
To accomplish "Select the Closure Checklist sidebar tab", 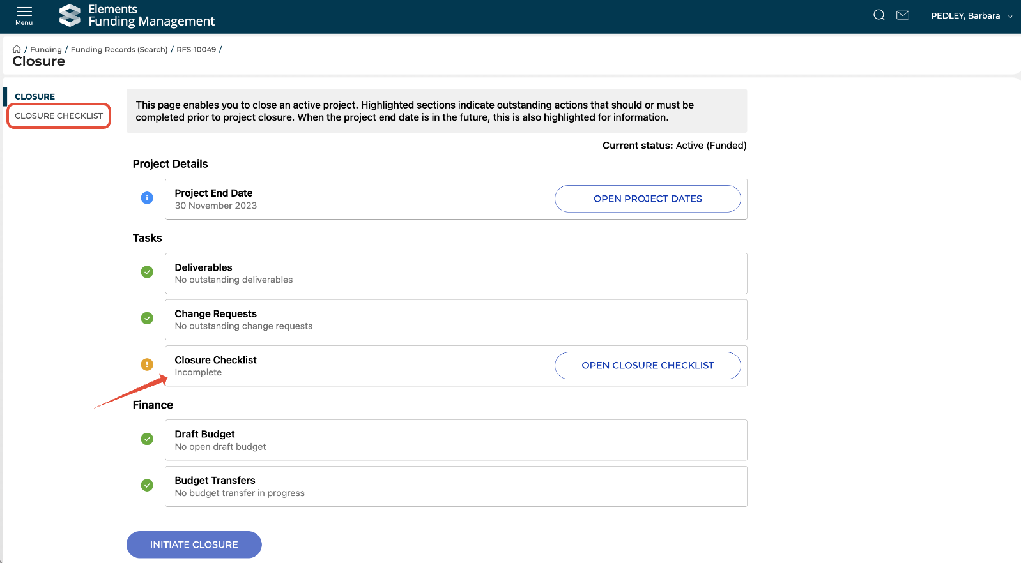I will click(59, 116).
